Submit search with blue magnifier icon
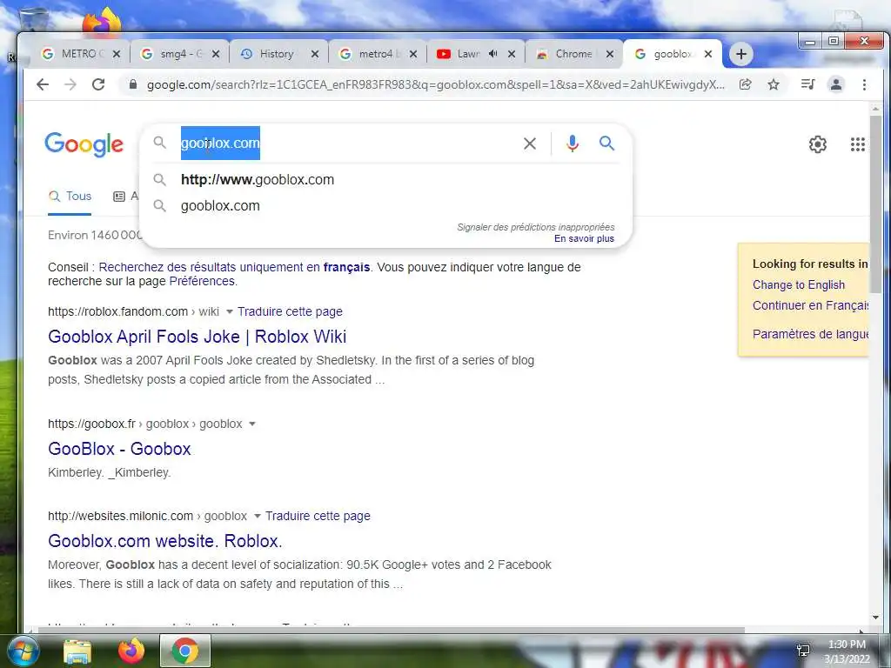This screenshot has height=668, width=891. click(606, 144)
